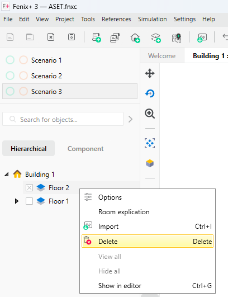The width and height of the screenshot is (228, 297).
Task: Click the duplicate scenario toolbar icon
Action: 115,37
